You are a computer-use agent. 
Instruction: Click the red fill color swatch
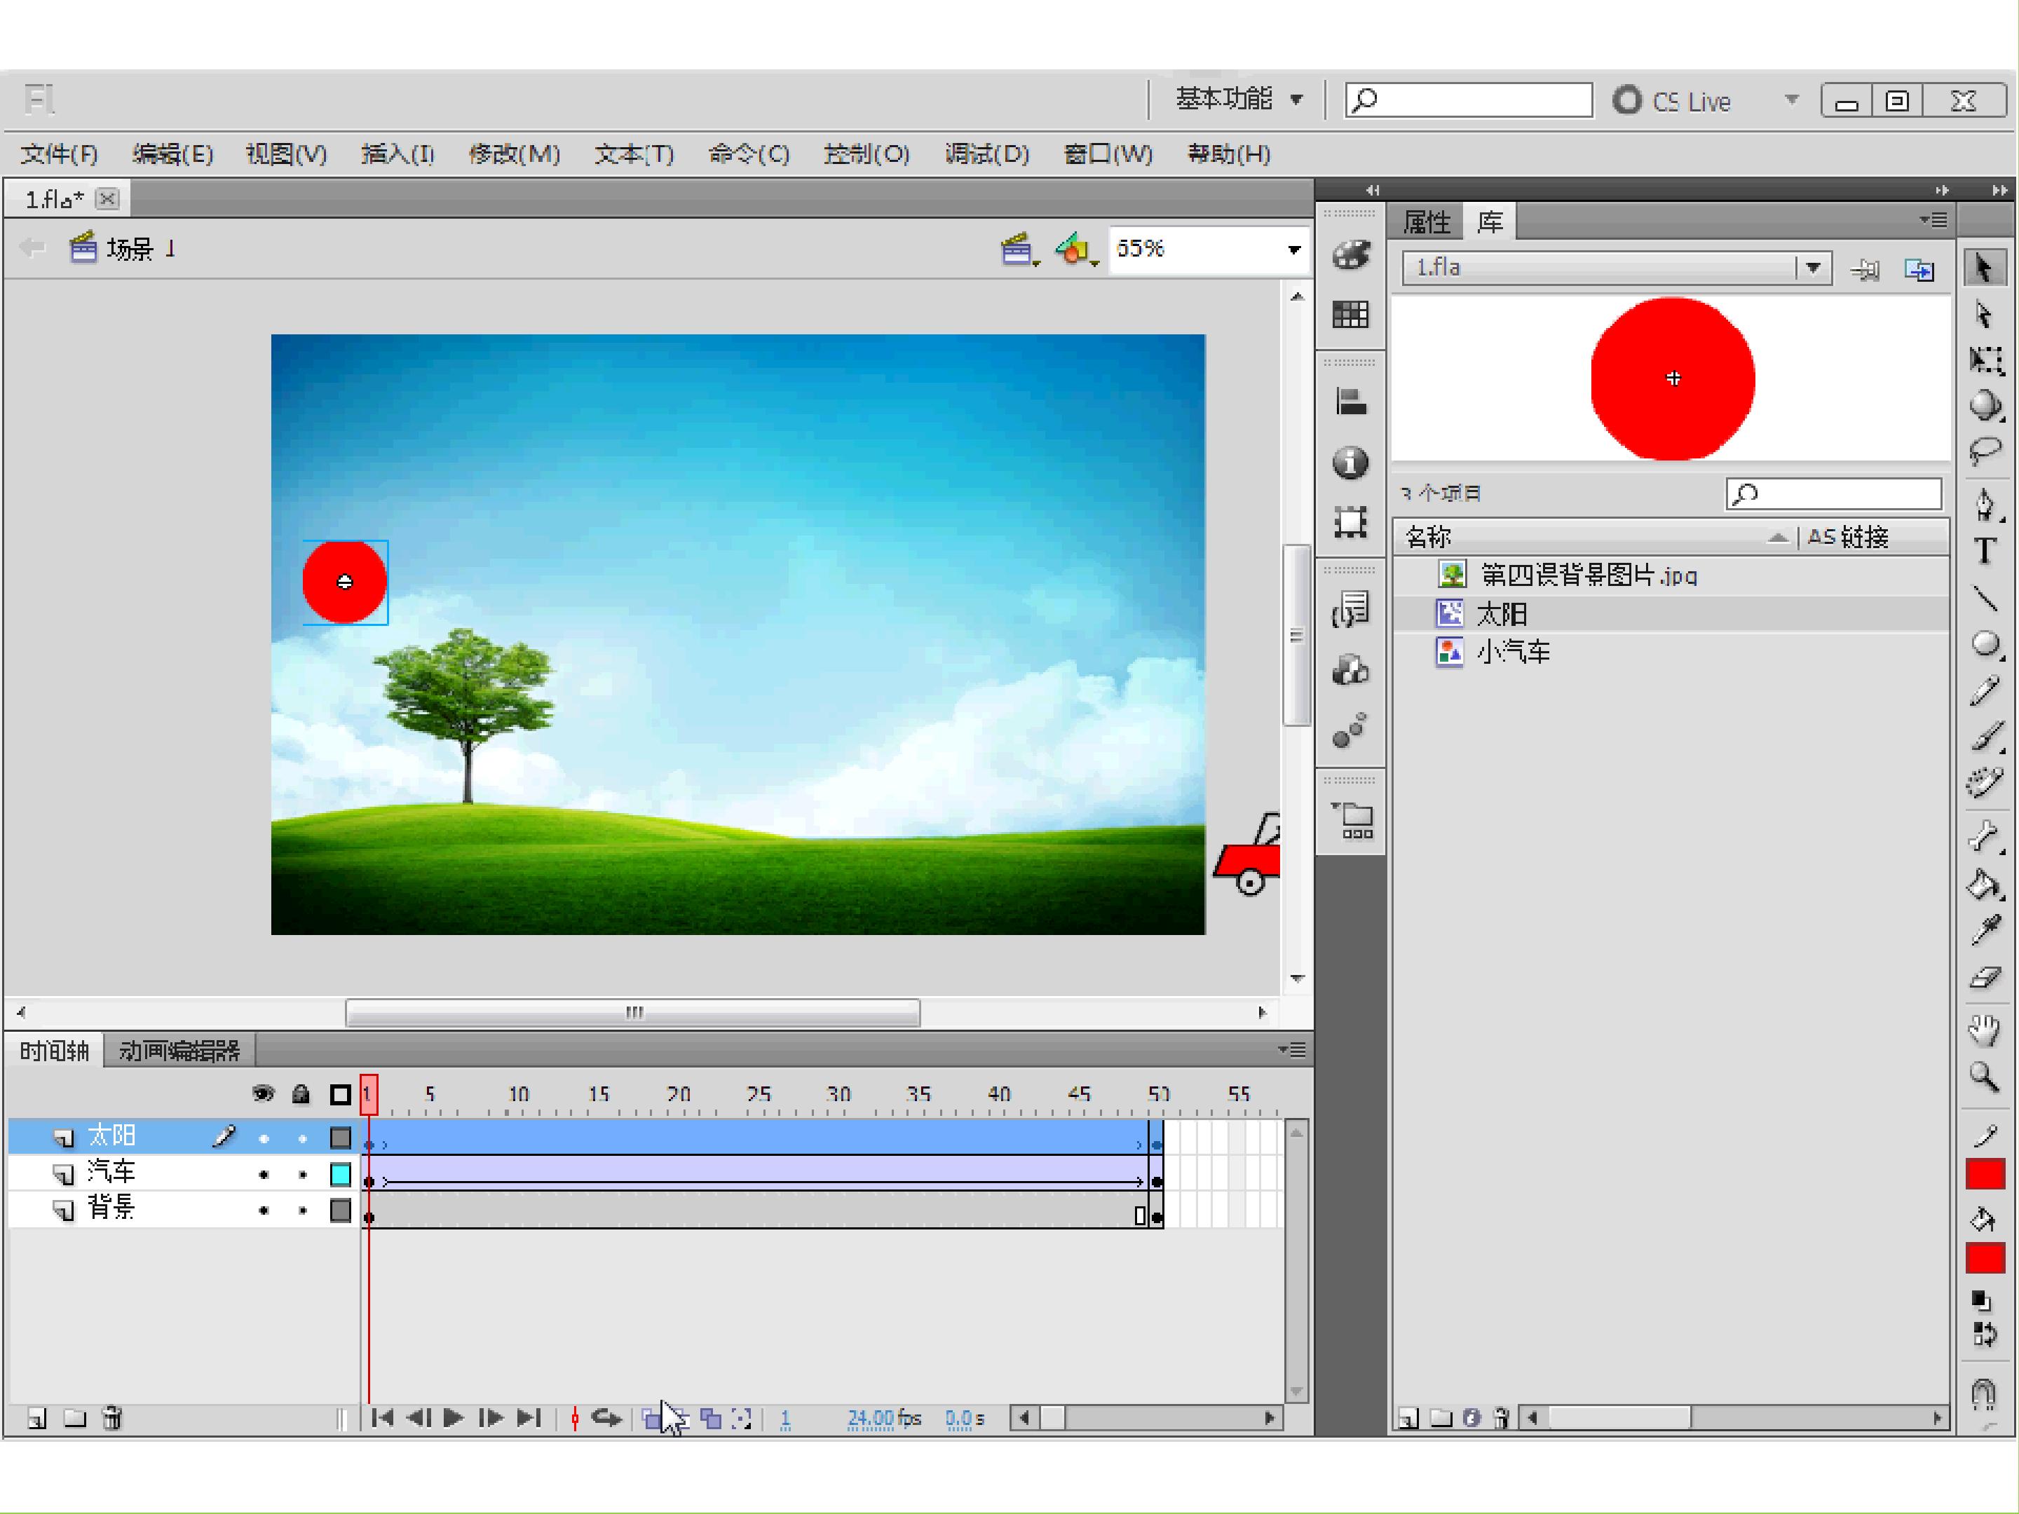[x=1985, y=1258]
